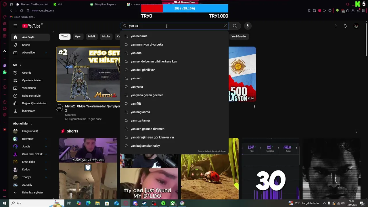Screen dimensions: 368x207
Task: Expand 'Daha fazla göster' subscriptions
Action: click(30, 192)
